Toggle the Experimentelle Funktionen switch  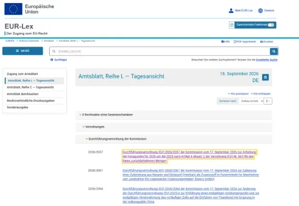(271, 25)
